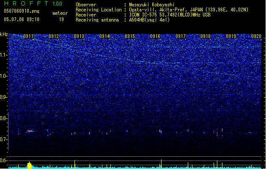Viewport: 266px width, 169px height.
Task: Click the 0919 time marker
Action: [x=231, y=36]
